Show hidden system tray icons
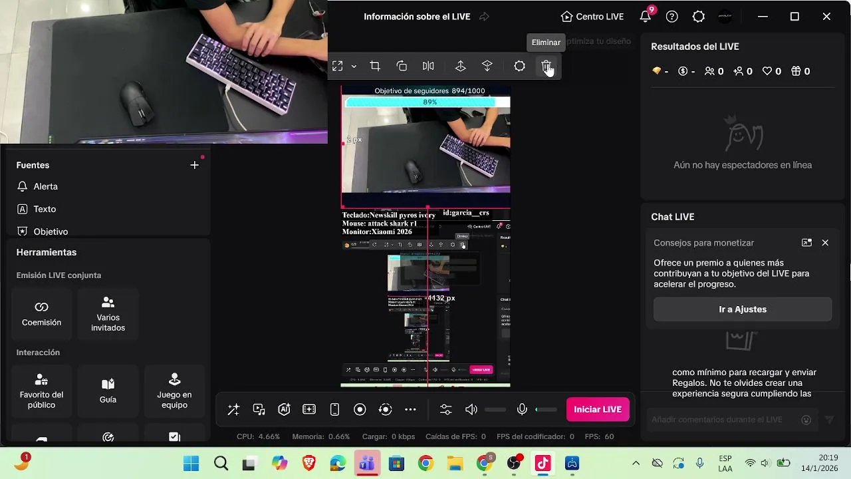The height and width of the screenshot is (479, 851). click(636, 464)
